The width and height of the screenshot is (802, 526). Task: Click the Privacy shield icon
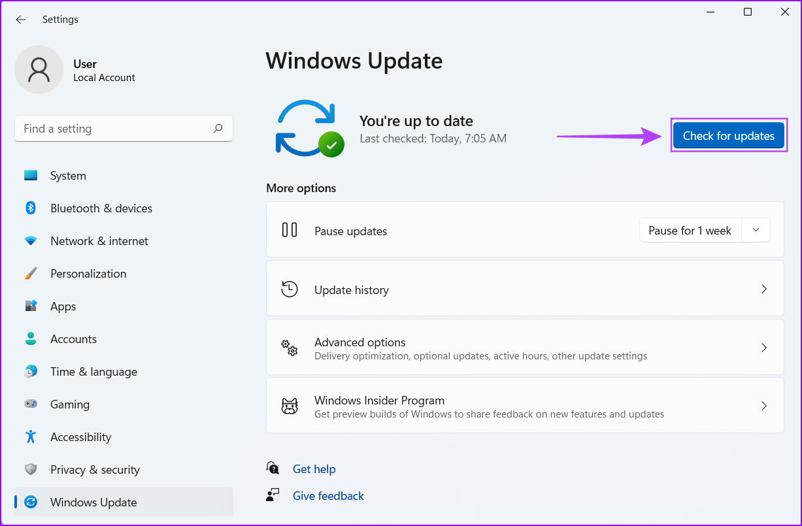31,469
